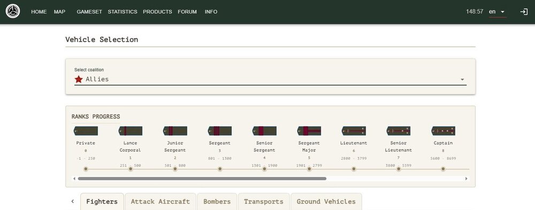Switch to the Fighters tab

pyautogui.click(x=102, y=201)
